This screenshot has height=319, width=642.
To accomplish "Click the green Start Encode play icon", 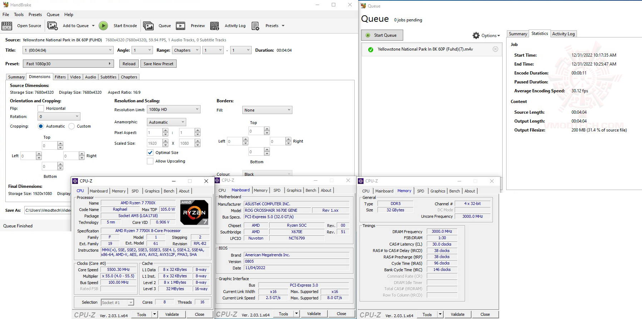I will [x=103, y=26].
